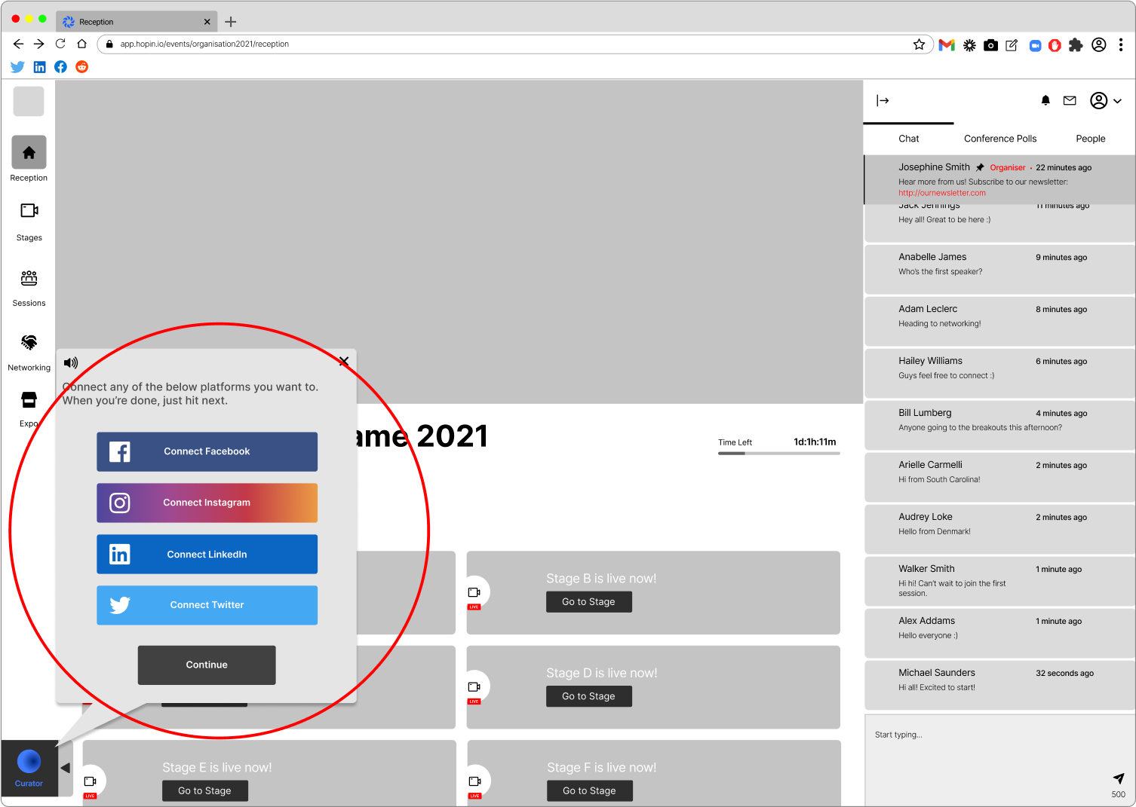The width and height of the screenshot is (1136, 807).
Task: Open the Gmail extension icon
Action: (947, 45)
